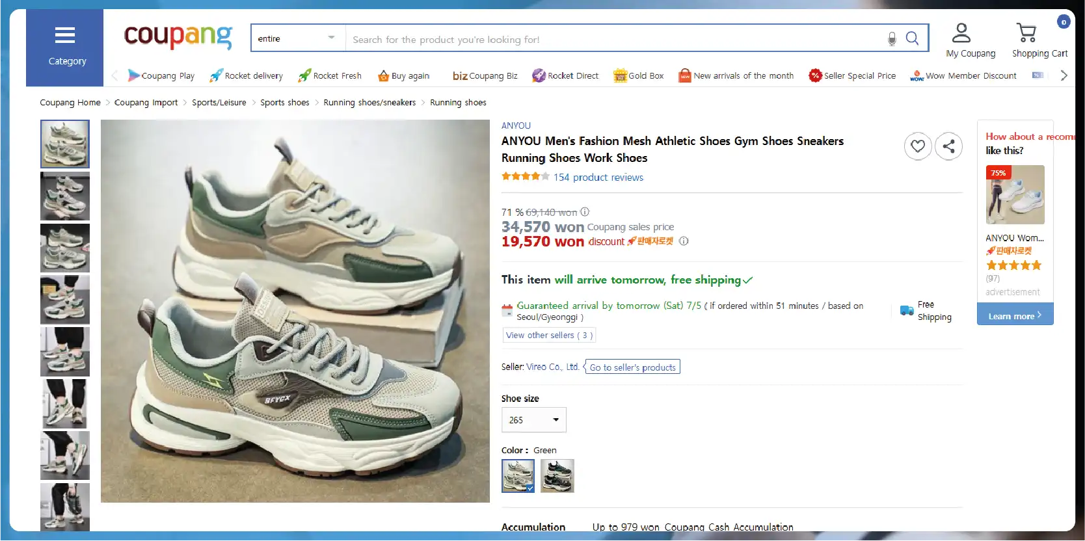The height and width of the screenshot is (541, 1085).
Task: Expand the shoe size 265 dropdown
Action: click(533, 420)
